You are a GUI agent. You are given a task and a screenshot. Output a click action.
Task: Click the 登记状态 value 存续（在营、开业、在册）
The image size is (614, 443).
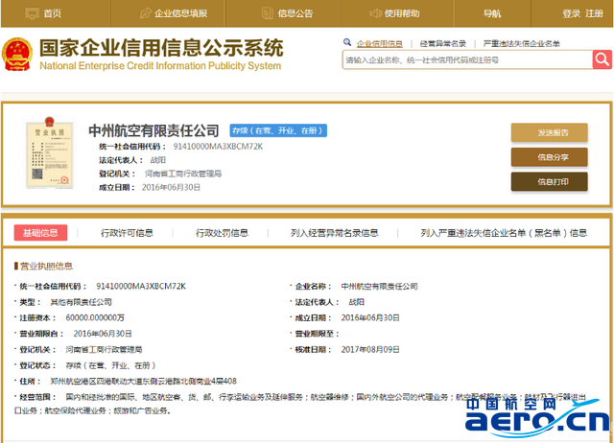click(x=111, y=365)
